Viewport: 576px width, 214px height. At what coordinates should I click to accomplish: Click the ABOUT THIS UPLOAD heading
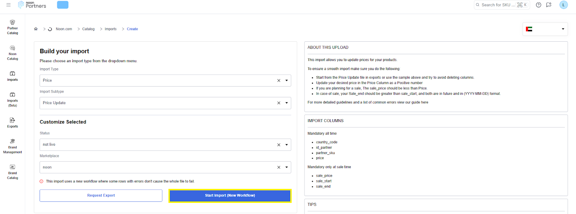pyautogui.click(x=328, y=47)
